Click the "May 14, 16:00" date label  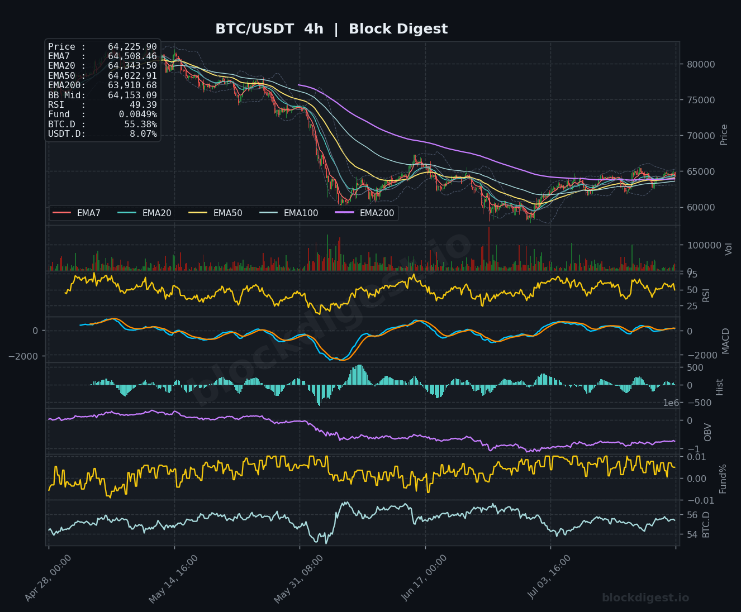173,578
